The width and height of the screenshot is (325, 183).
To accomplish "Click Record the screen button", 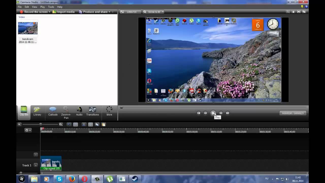I will click(x=34, y=12).
